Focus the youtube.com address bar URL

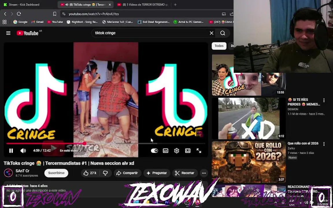(x=94, y=14)
